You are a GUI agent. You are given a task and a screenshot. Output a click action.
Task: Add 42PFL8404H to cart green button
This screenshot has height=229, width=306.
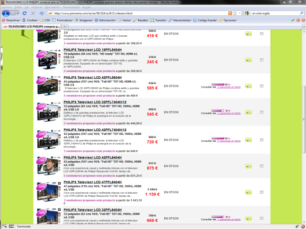point(248,166)
